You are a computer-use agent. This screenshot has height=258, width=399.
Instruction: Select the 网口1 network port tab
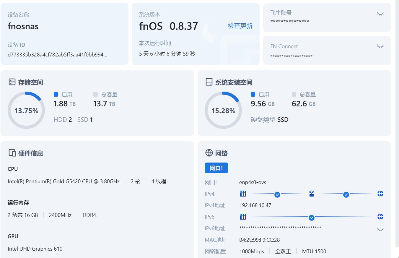click(216, 168)
